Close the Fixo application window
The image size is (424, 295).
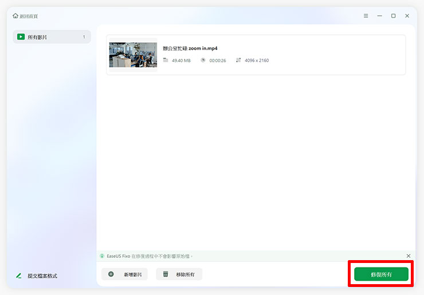pos(407,16)
